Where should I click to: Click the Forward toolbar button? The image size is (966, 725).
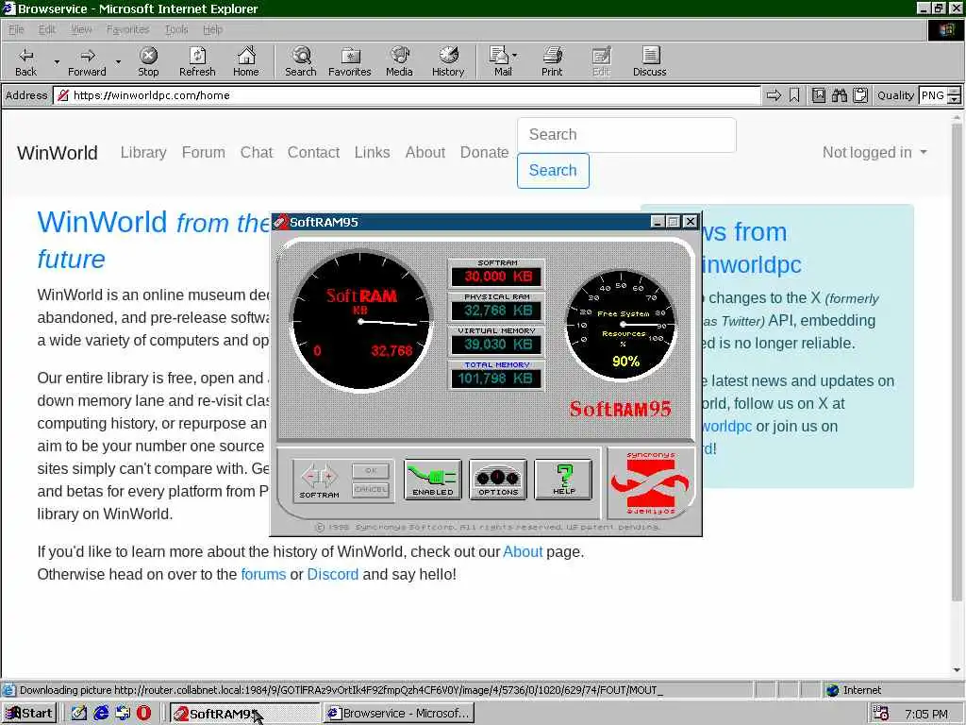coord(87,61)
